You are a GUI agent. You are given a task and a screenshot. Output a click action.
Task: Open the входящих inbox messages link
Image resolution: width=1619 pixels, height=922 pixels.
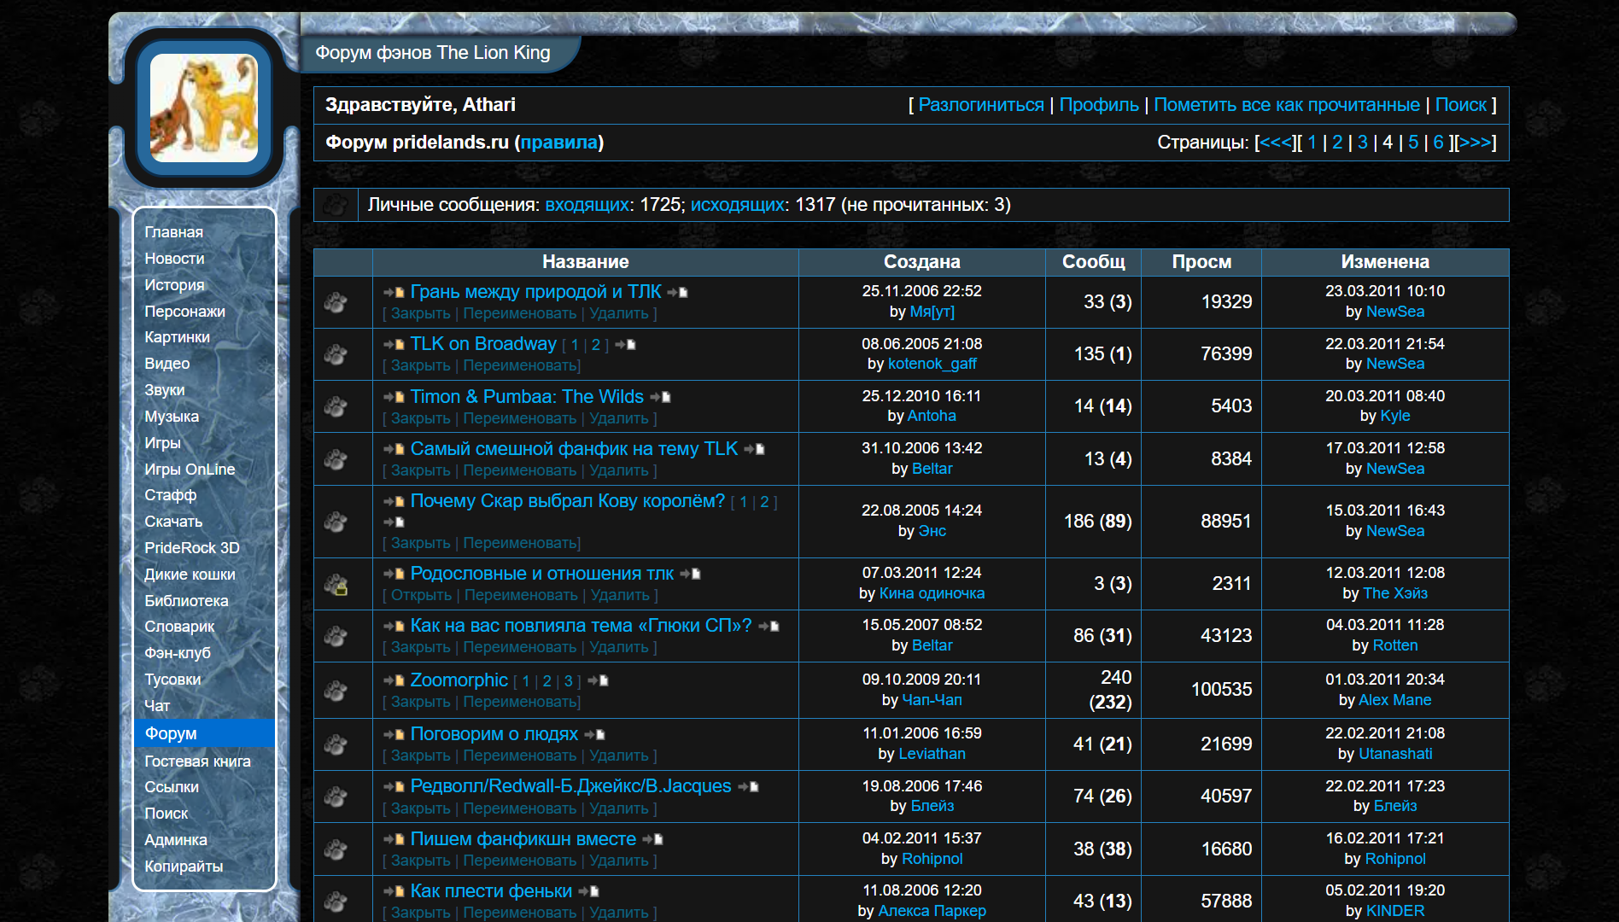(x=587, y=205)
